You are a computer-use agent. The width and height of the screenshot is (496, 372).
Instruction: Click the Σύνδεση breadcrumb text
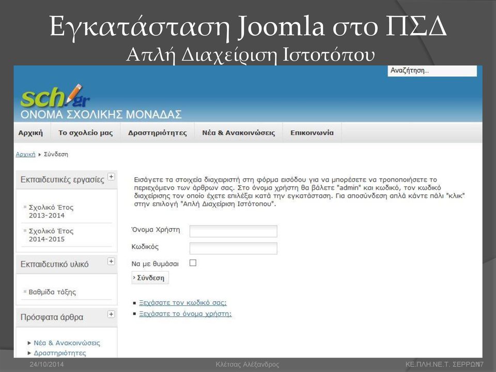56,154
